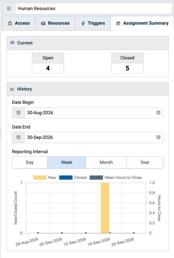174x258 pixels.
Task: Click the Hours to Close axis title
Action: (x=159, y=208)
